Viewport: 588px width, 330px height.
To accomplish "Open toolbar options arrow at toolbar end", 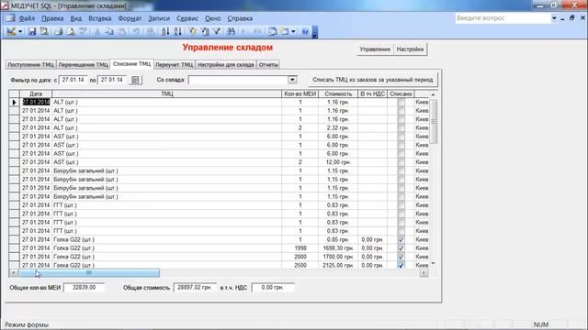I will 315,32.
